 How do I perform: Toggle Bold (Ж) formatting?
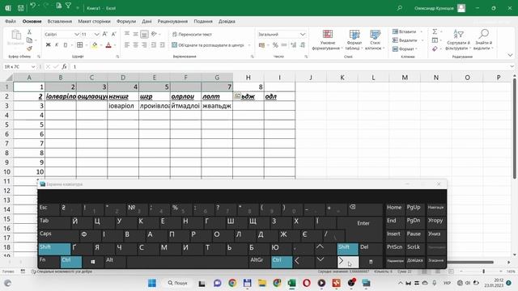click(49, 45)
